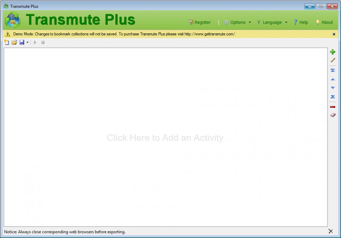Move activity to top icon
The image size is (341, 238).
pyautogui.click(x=333, y=70)
